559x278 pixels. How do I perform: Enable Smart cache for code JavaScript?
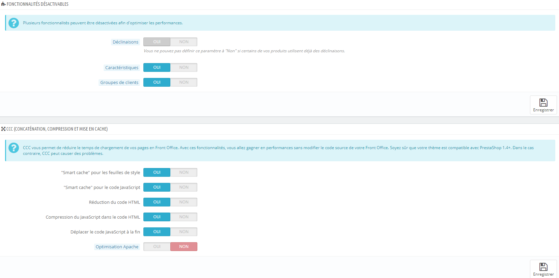click(157, 187)
